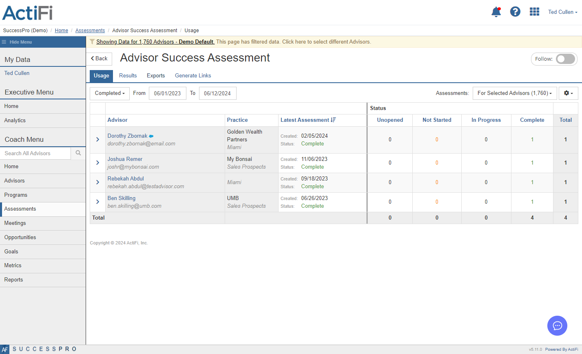
Task: Switch to the Generate Links tab
Action: pos(193,75)
